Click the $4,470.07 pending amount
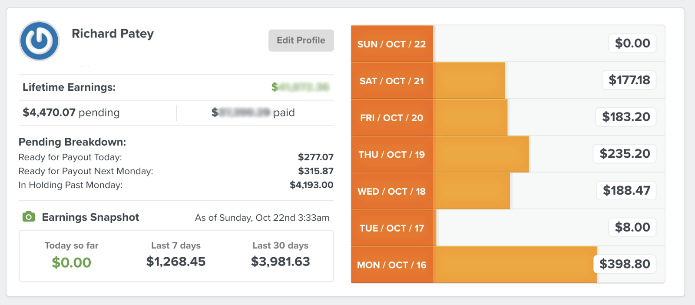The image size is (695, 305). click(x=49, y=113)
